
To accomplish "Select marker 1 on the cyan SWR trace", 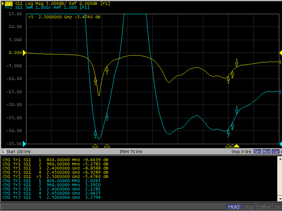I will (x=96, y=132).
